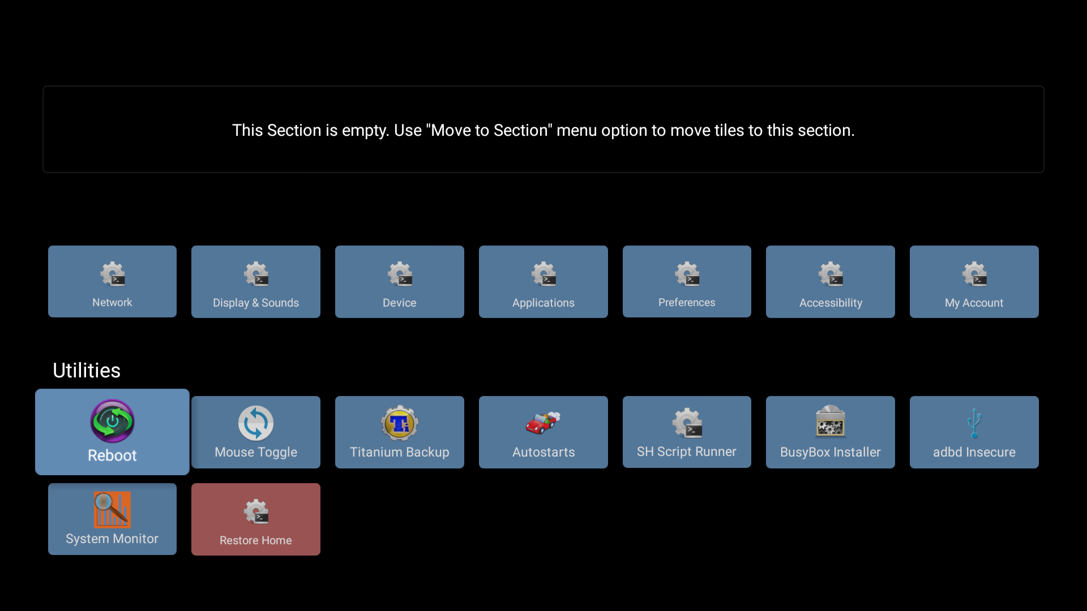
Task: Select the Accessibility settings tile
Action: tap(830, 281)
